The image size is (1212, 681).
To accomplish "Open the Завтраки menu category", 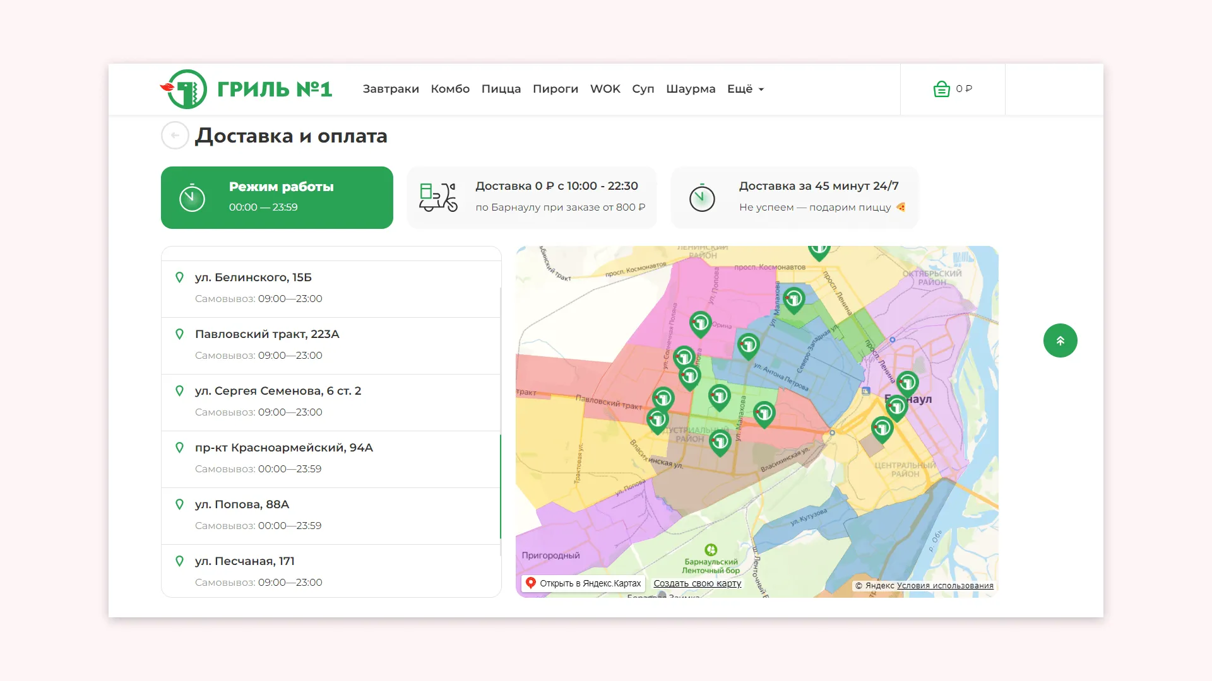I will tap(391, 89).
